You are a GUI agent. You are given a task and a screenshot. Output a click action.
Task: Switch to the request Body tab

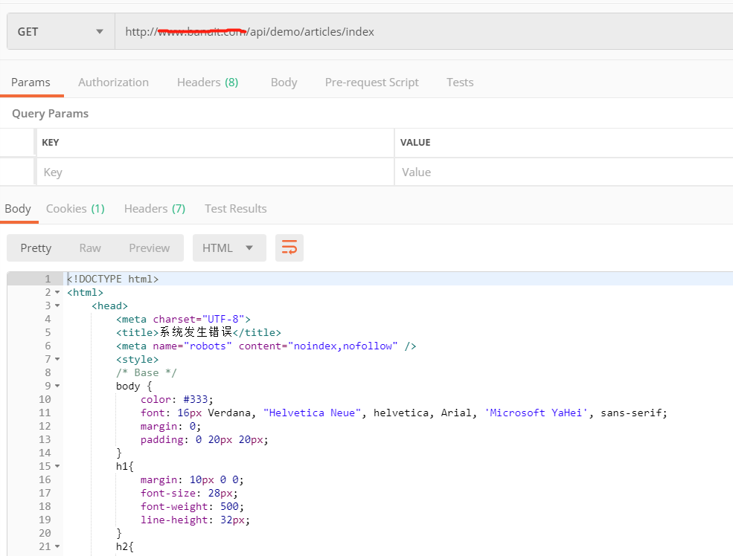point(284,83)
